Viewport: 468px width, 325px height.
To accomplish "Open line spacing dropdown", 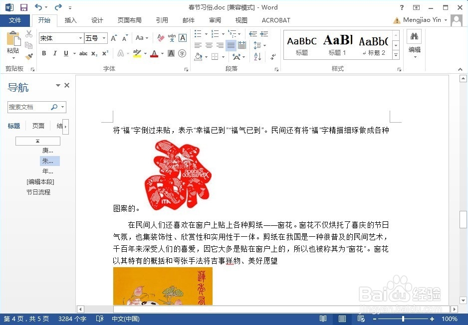I will click(259, 45).
